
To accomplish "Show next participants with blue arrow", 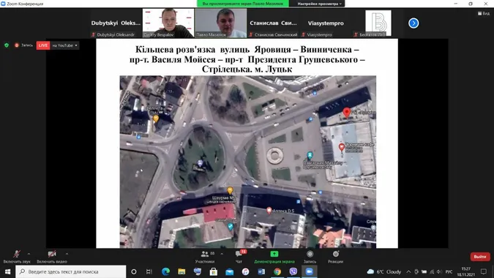I will pos(413,23).
